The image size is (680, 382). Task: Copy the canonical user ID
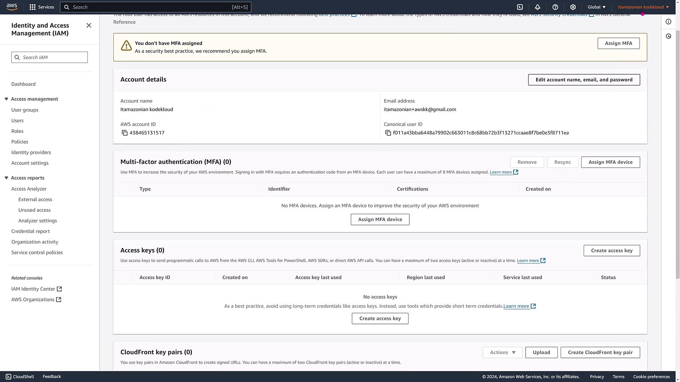coord(388,133)
